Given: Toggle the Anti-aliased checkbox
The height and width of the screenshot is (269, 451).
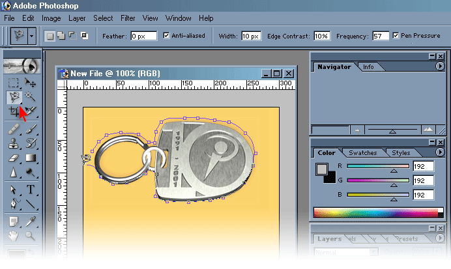Looking at the screenshot, I should (166, 36).
